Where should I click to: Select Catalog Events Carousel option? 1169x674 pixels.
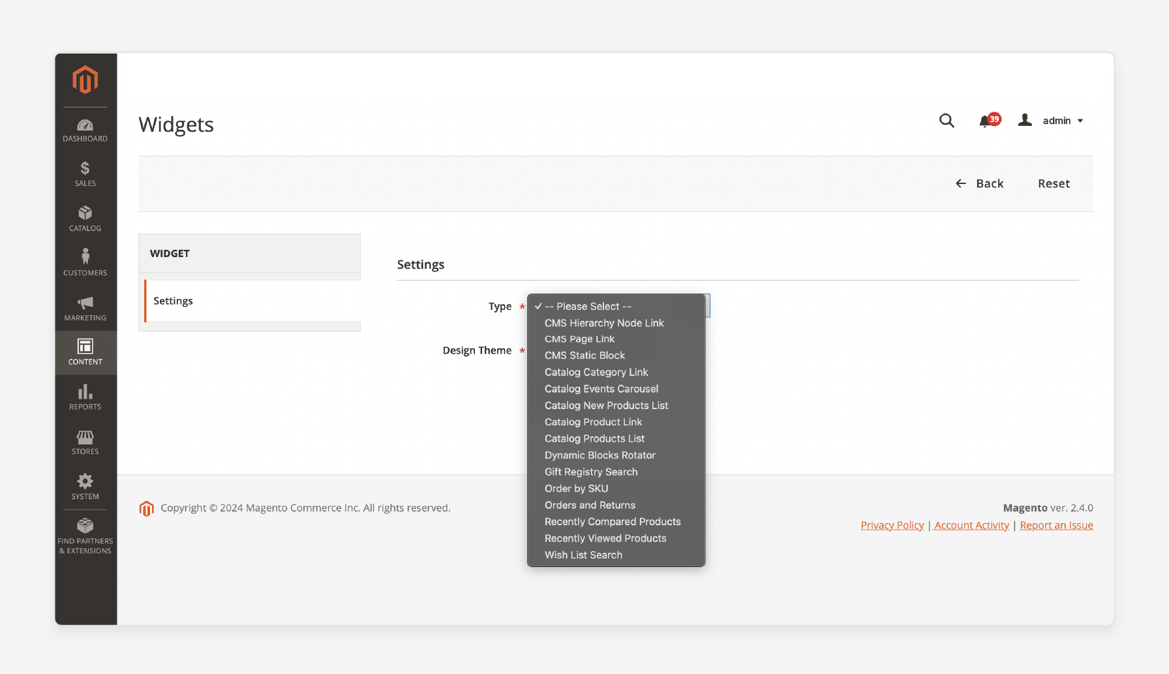pos(616,389)
